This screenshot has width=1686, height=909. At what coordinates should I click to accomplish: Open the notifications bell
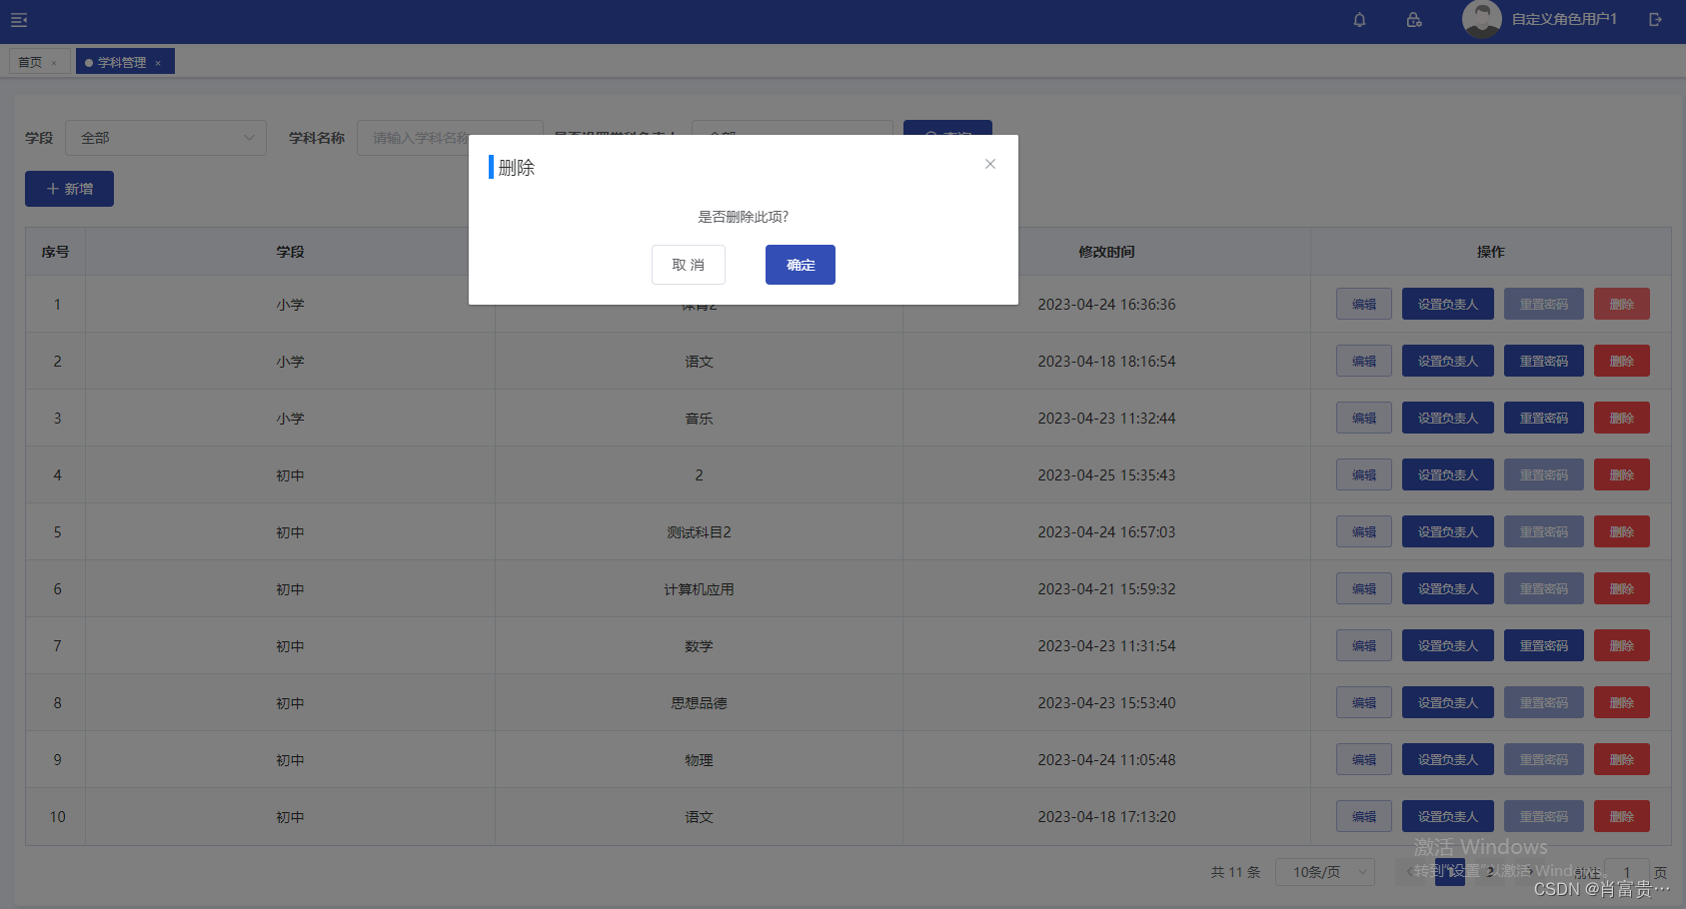1359,19
